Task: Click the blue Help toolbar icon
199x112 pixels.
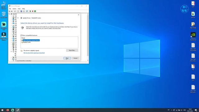Action: click(21, 11)
